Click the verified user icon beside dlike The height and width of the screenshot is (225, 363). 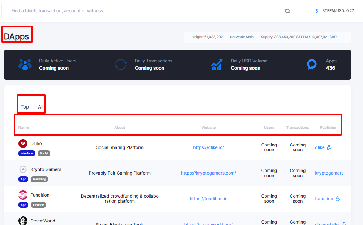[329, 147]
